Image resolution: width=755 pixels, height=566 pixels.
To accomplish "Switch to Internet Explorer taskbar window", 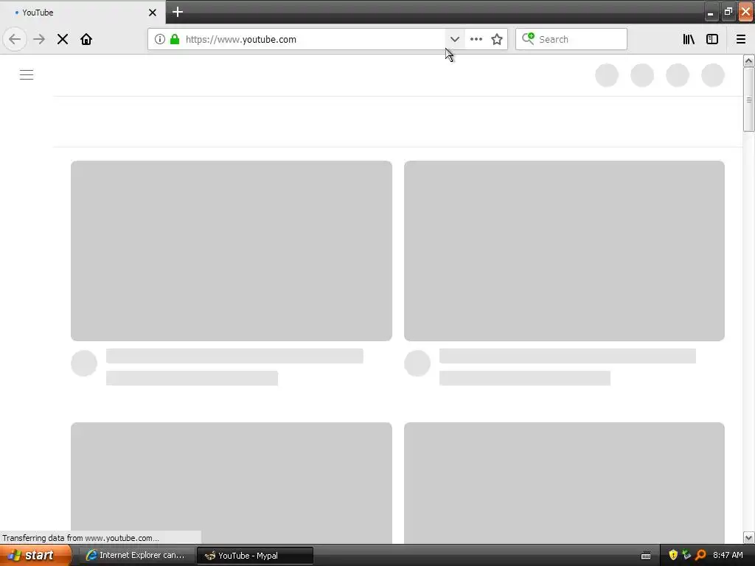I will pyautogui.click(x=136, y=556).
